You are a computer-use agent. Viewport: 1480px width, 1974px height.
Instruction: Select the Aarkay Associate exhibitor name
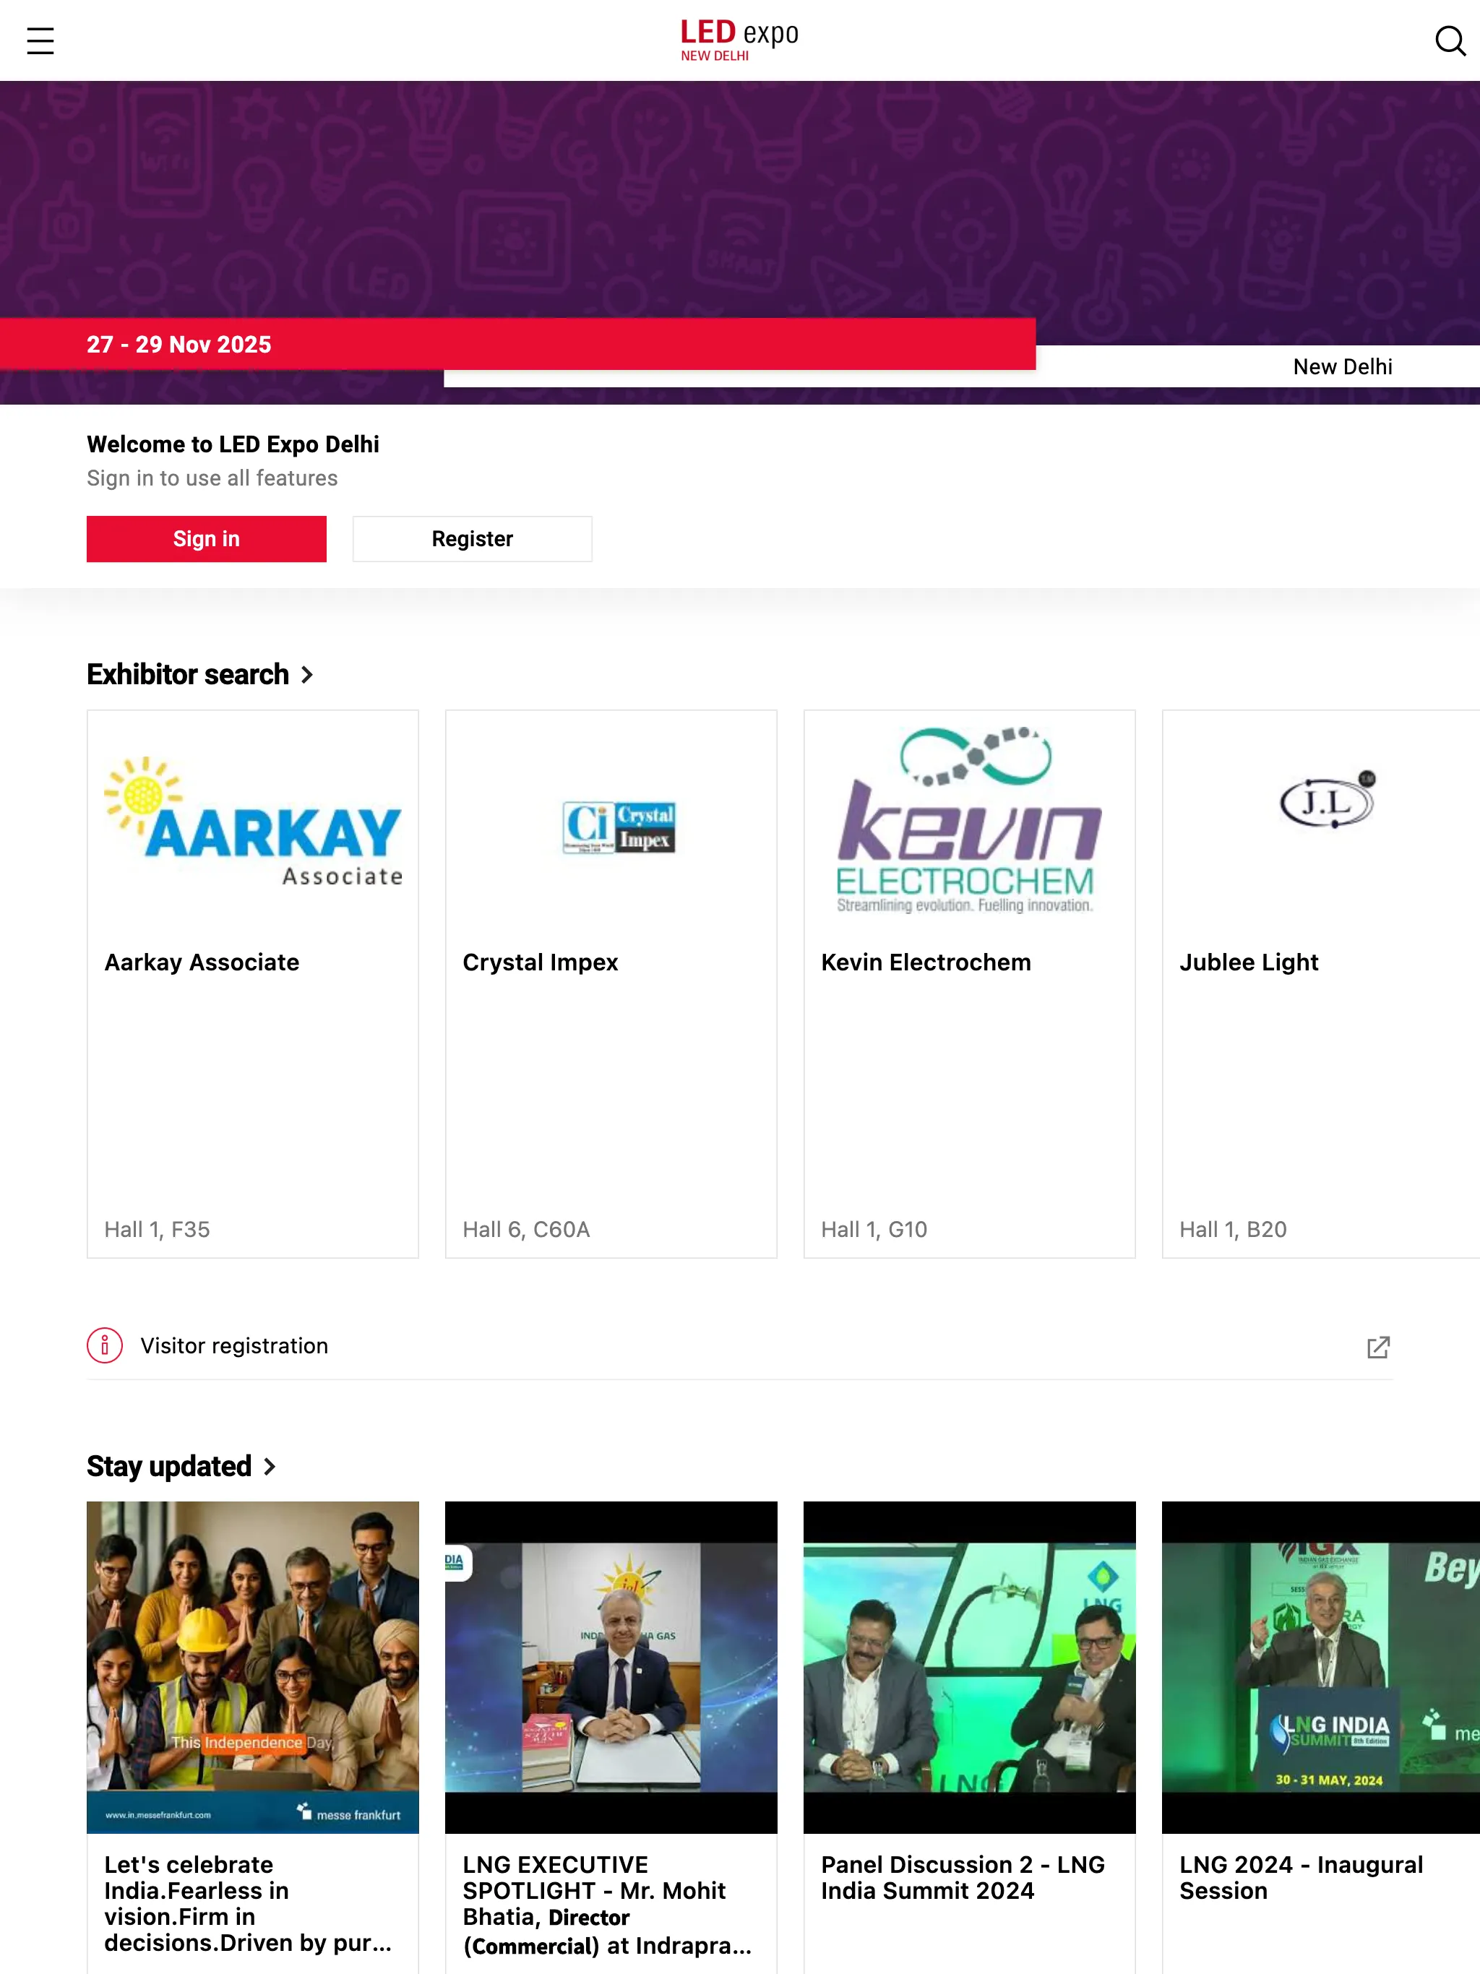[202, 962]
